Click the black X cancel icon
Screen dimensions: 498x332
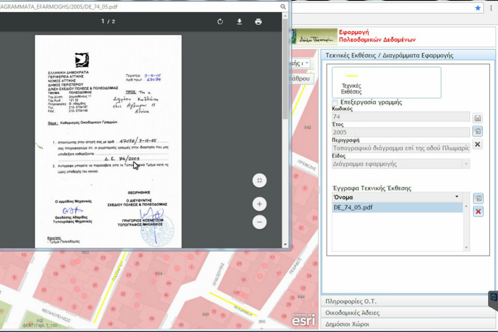tap(478, 144)
